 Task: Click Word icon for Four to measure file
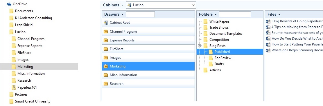pos(268,33)
